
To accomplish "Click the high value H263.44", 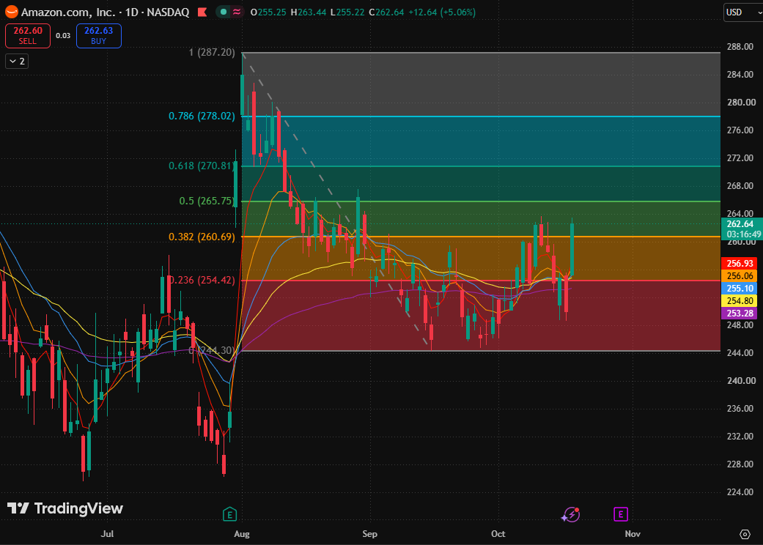I will pyautogui.click(x=309, y=12).
